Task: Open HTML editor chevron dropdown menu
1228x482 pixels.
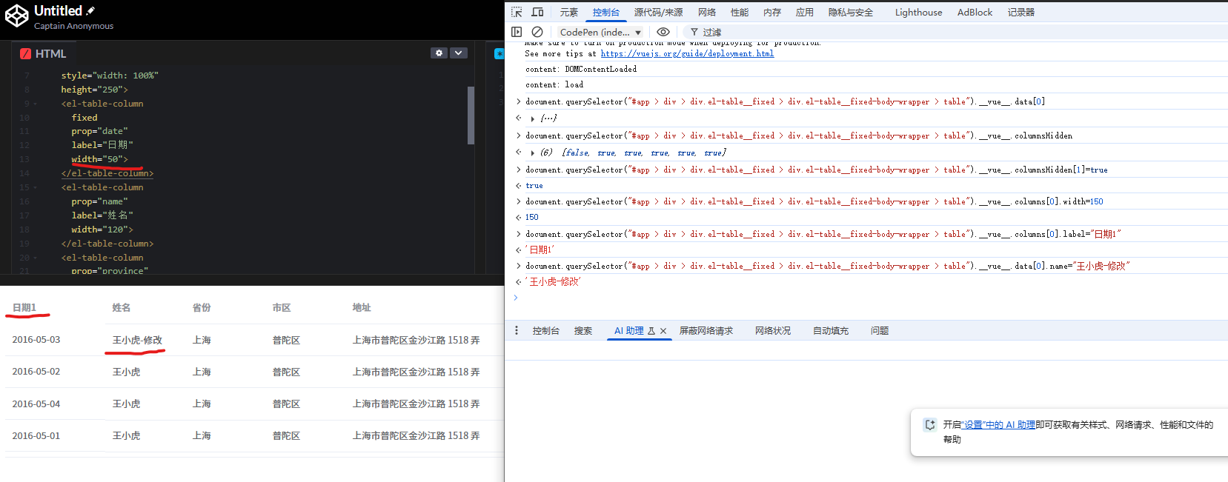Action: coord(459,53)
